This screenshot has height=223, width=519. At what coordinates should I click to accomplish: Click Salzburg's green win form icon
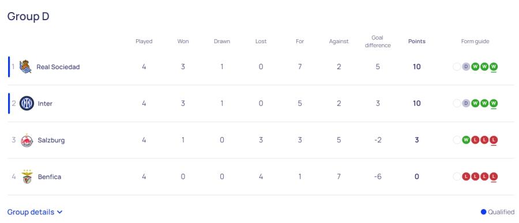click(x=466, y=140)
